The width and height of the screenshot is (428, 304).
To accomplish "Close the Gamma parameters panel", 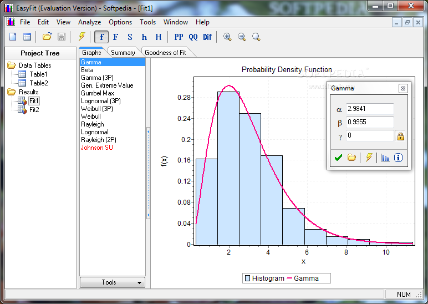I will (403, 88).
